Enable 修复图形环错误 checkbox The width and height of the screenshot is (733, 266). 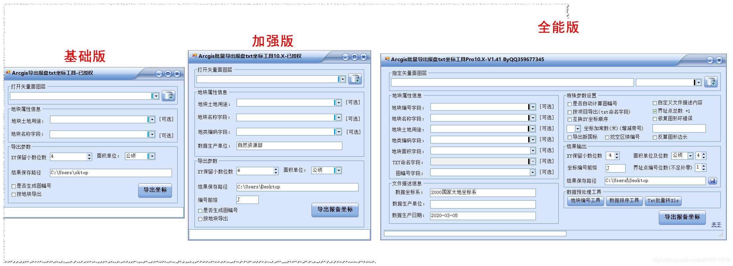click(655, 119)
